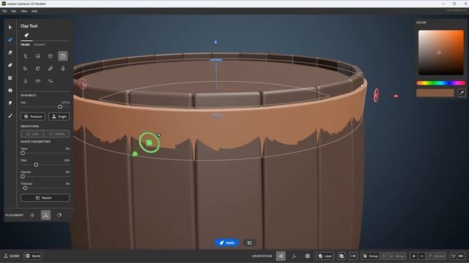This screenshot has width=469, height=263.
Task: Click the Thickness slider handle
Action: pos(25,188)
